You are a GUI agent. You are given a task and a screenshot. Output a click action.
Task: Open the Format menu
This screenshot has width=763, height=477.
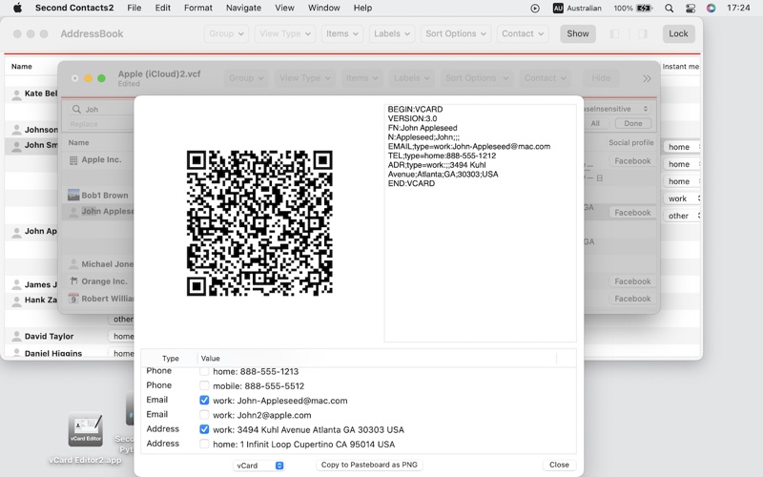(x=197, y=8)
